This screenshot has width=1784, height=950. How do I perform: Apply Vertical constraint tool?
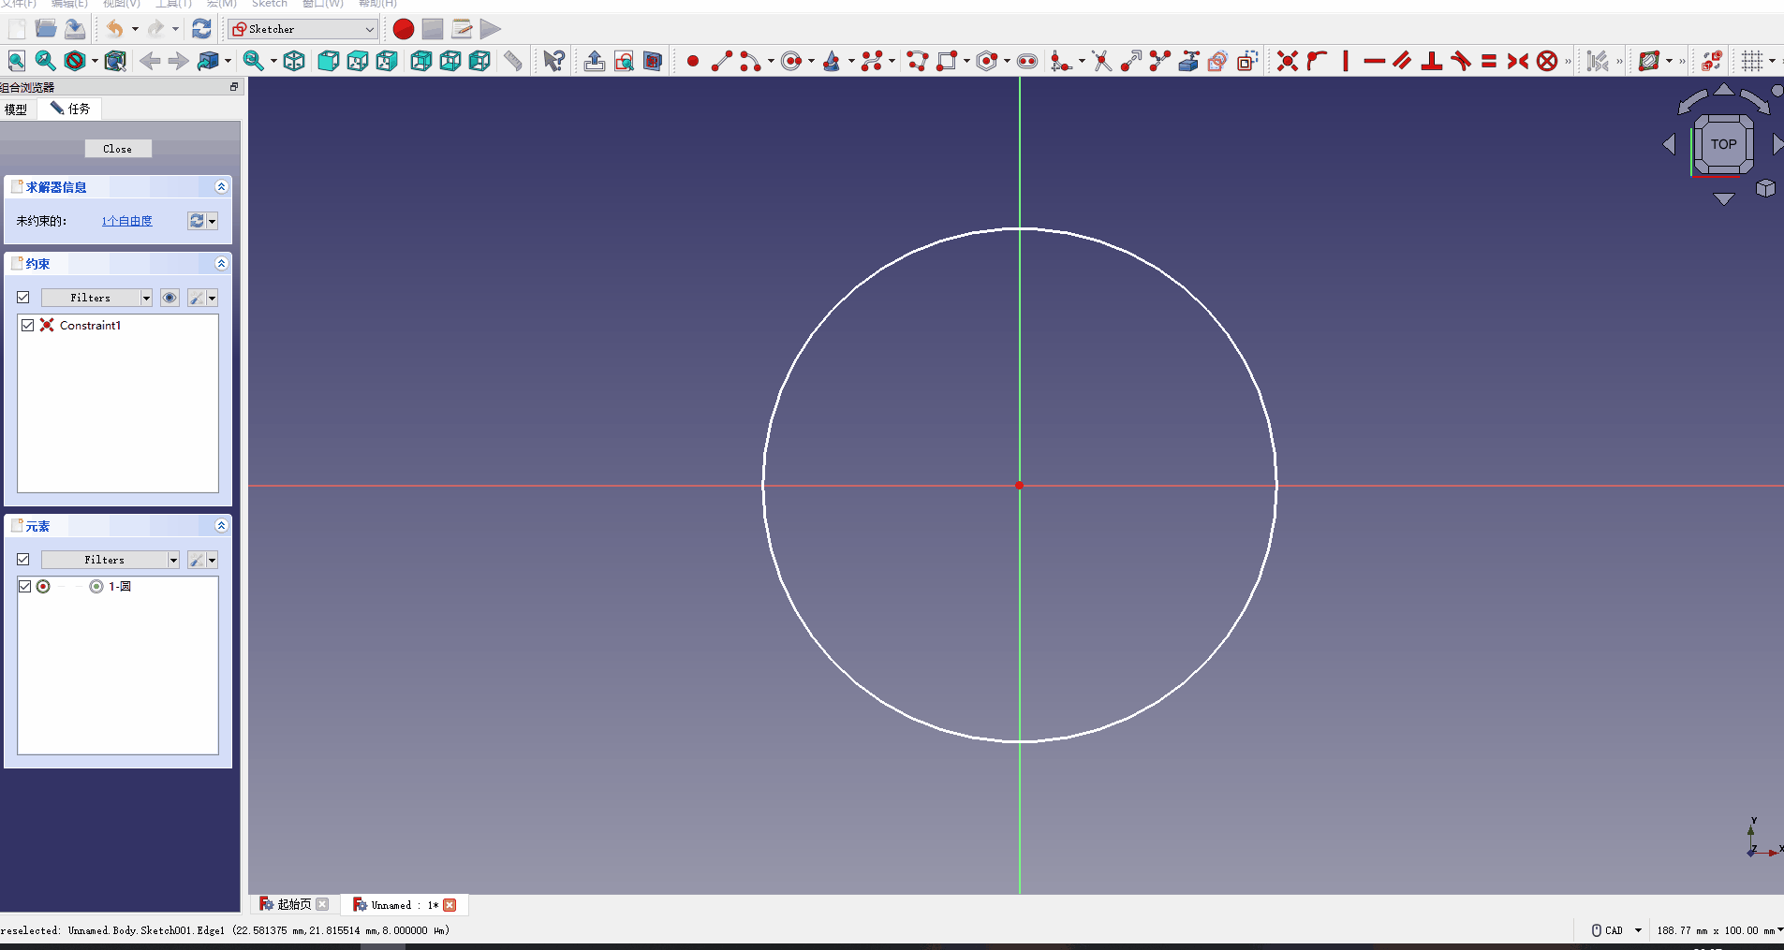click(x=1346, y=62)
